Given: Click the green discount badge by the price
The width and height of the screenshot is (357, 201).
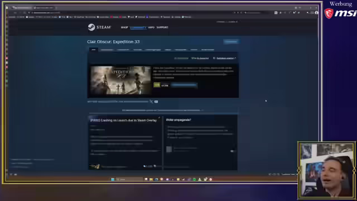Looking at the screenshot, I should (x=157, y=85).
